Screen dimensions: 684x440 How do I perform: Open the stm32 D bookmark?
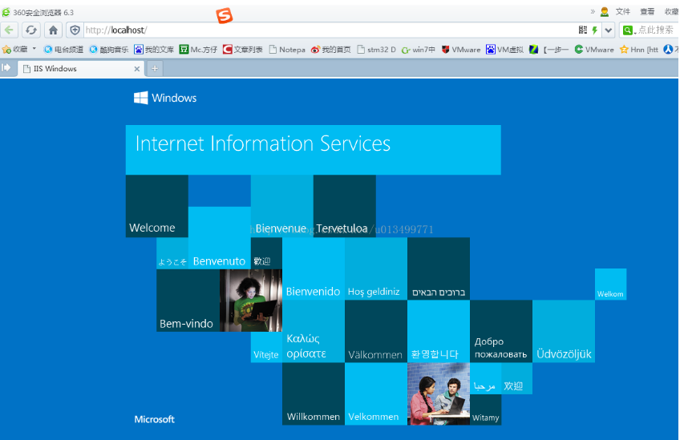point(376,49)
